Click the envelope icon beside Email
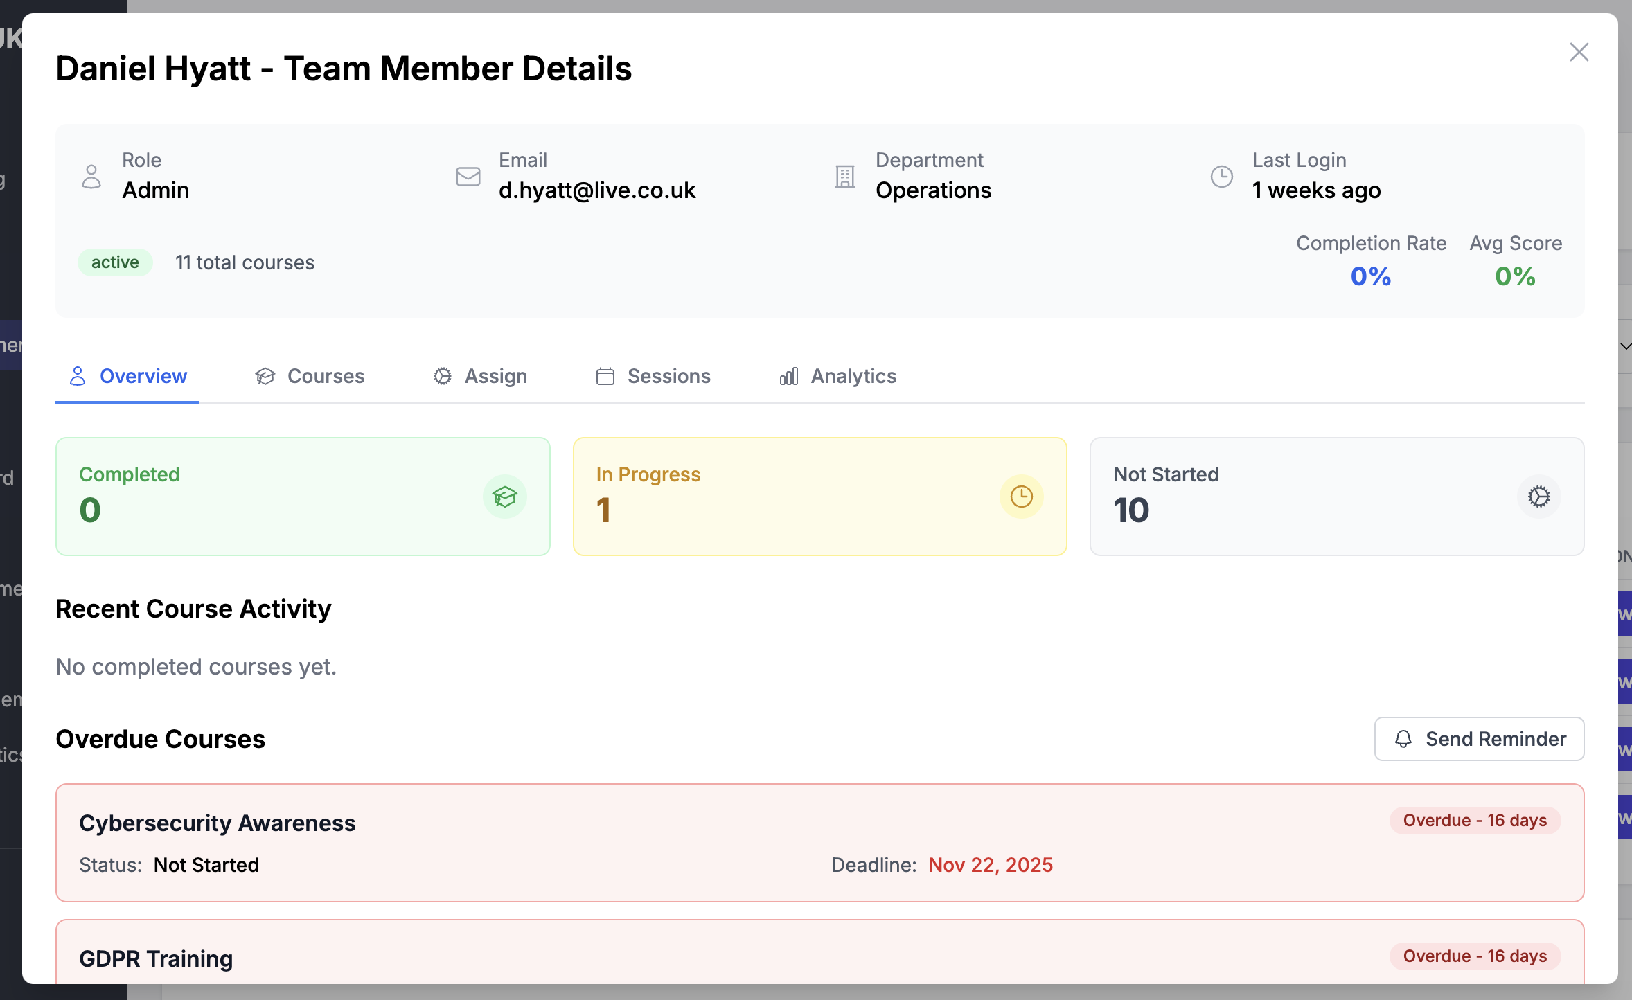The width and height of the screenshot is (1632, 1000). (467, 177)
